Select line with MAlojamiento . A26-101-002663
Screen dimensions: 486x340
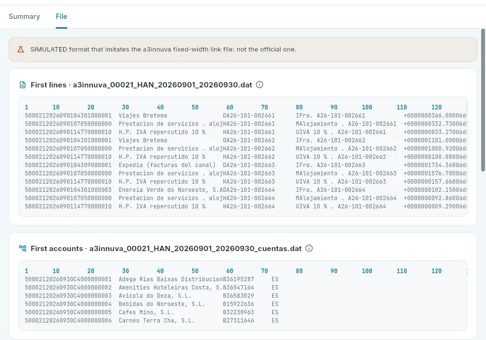pos(246,173)
